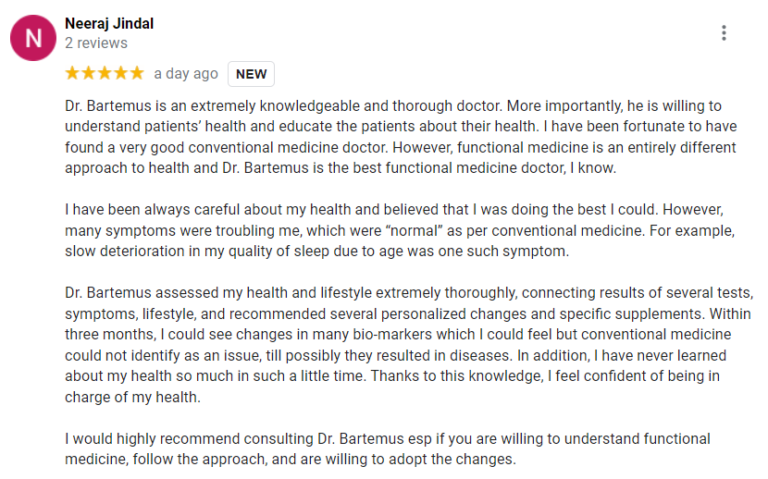
Task: View the reviewer's "2 reviews" link
Action: (x=96, y=43)
